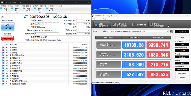Open the Start position 0 MB selector
Viewport: 191px width, 96px height.
click(x=182, y=44)
